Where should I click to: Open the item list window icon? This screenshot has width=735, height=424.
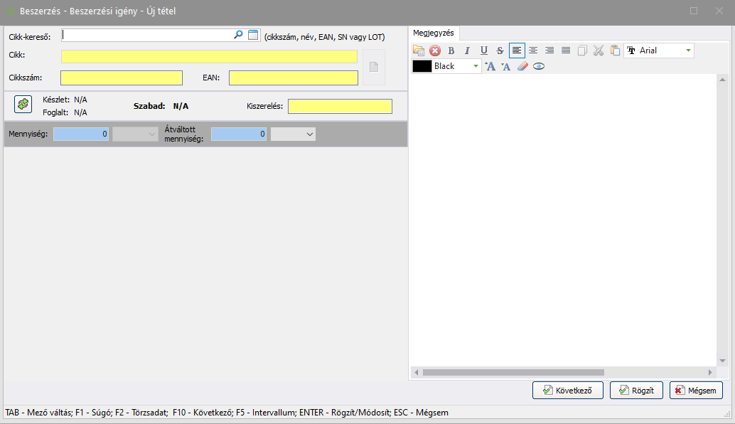tap(253, 35)
